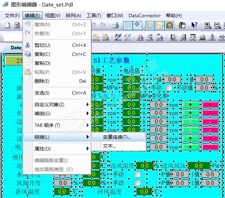
Task: Click the 新风温度 0.0 field
Action: click(x=62, y=191)
